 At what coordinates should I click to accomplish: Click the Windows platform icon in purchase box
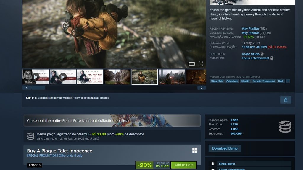tap(195, 150)
